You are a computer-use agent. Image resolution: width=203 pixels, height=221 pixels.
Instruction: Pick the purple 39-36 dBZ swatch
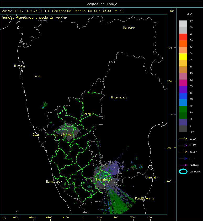183,89
